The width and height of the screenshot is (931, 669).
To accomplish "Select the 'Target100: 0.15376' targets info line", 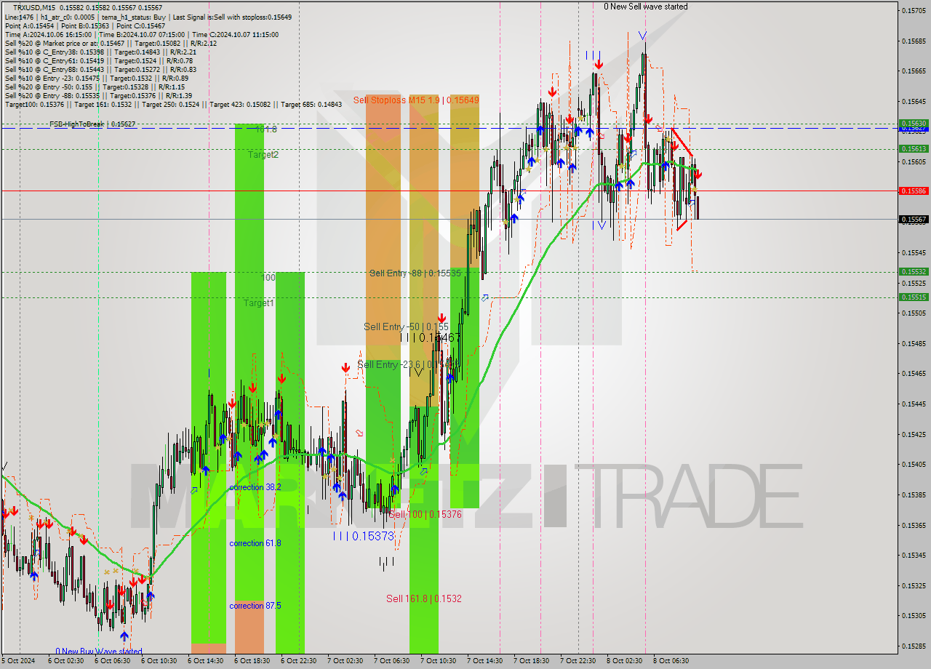I will click(x=173, y=104).
